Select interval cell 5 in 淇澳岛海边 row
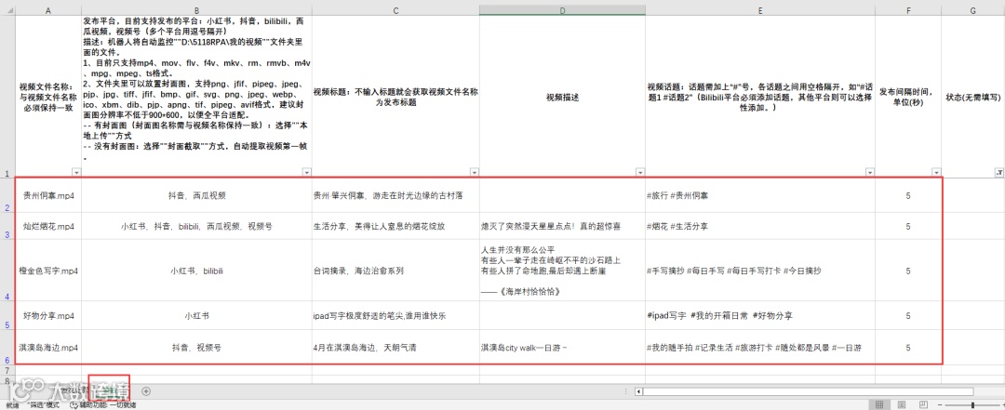 (x=908, y=347)
